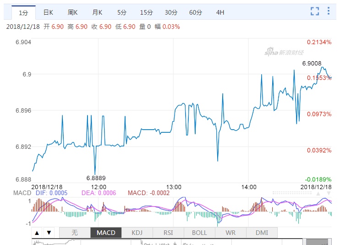Click the faint gray down triangle above MACD panel
340x245 pixels.
pyautogui.click(x=329, y=193)
